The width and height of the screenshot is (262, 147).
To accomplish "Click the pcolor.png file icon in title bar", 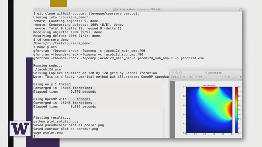I will [x=206, y=73].
